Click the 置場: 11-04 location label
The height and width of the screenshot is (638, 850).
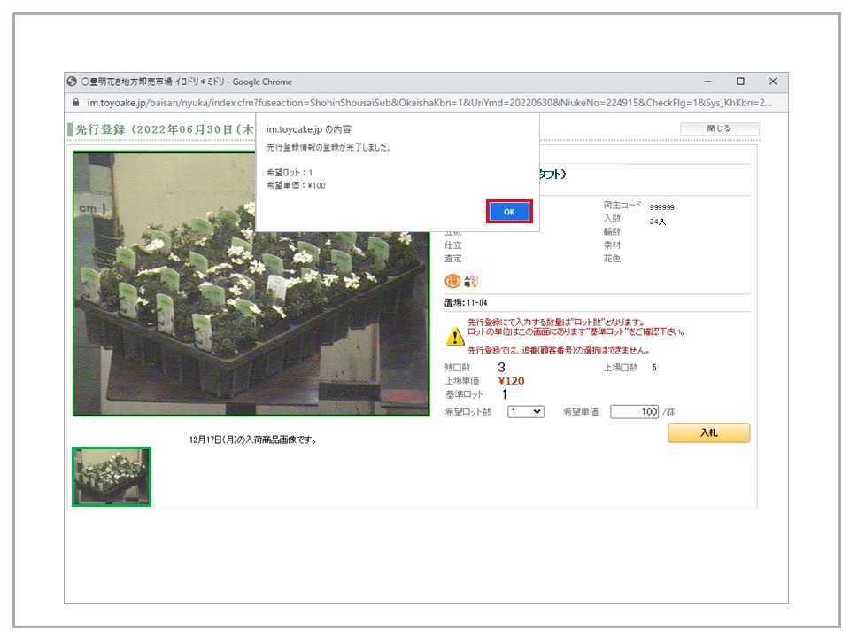tap(466, 303)
